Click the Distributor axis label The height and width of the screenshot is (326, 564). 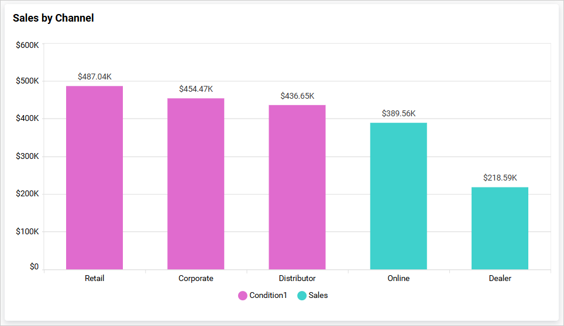(297, 278)
